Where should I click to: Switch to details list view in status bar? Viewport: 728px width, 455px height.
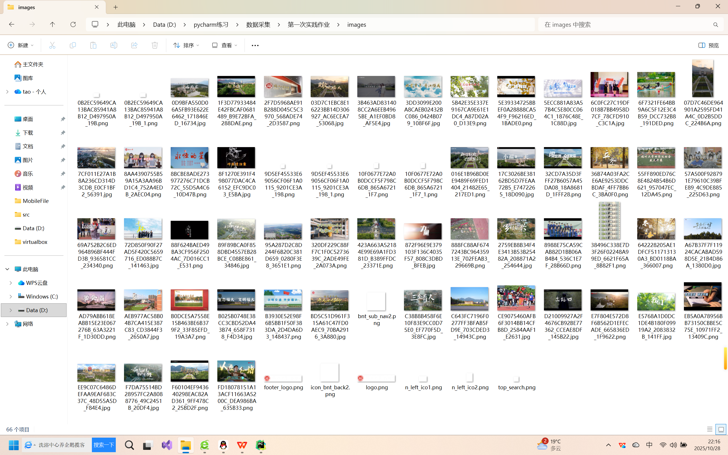tap(709, 429)
